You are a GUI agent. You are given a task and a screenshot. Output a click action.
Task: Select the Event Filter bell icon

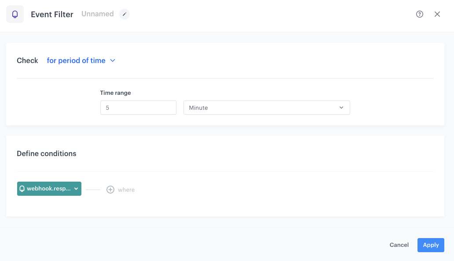point(15,14)
